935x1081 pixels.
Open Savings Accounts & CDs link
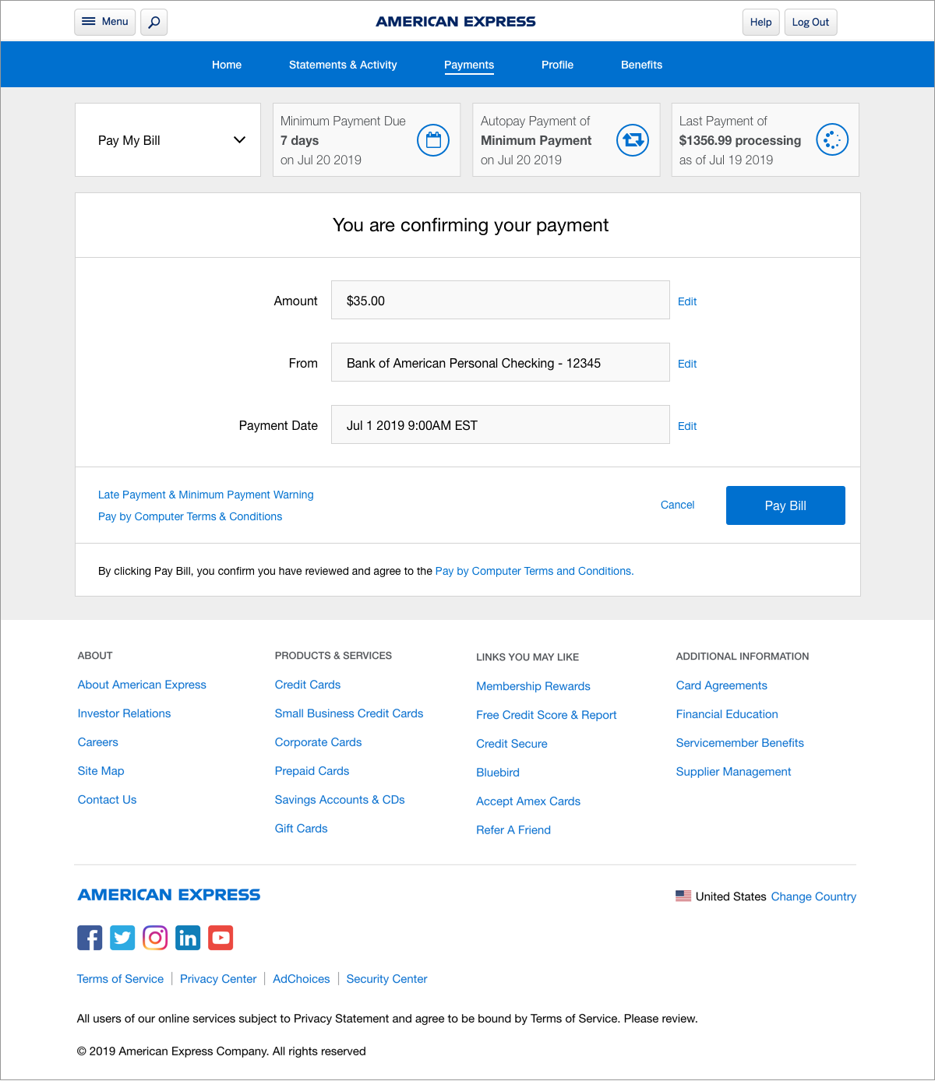pyautogui.click(x=340, y=800)
